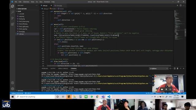The height and width of the screenshot is (110, 196).
Task: Open the launch profile arrow beside new terminal
Action: click(172, 68)
